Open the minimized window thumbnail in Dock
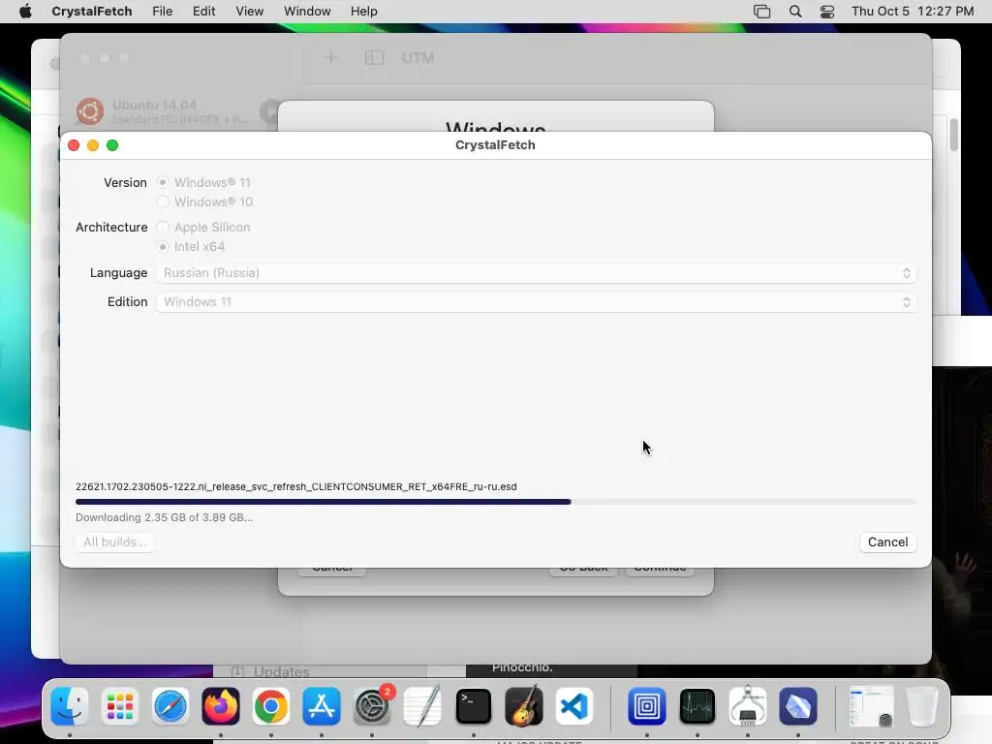Viewport: 992px width, 744px height. pos(871,706)
